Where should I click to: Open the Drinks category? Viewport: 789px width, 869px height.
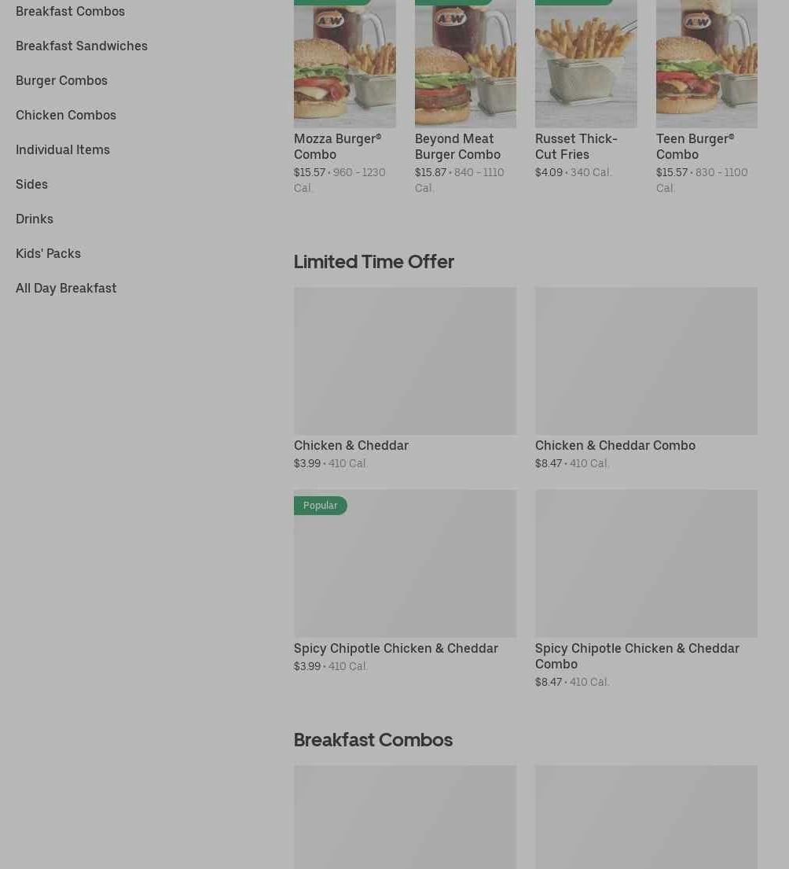pyautogui.click(x=35, y=219)
